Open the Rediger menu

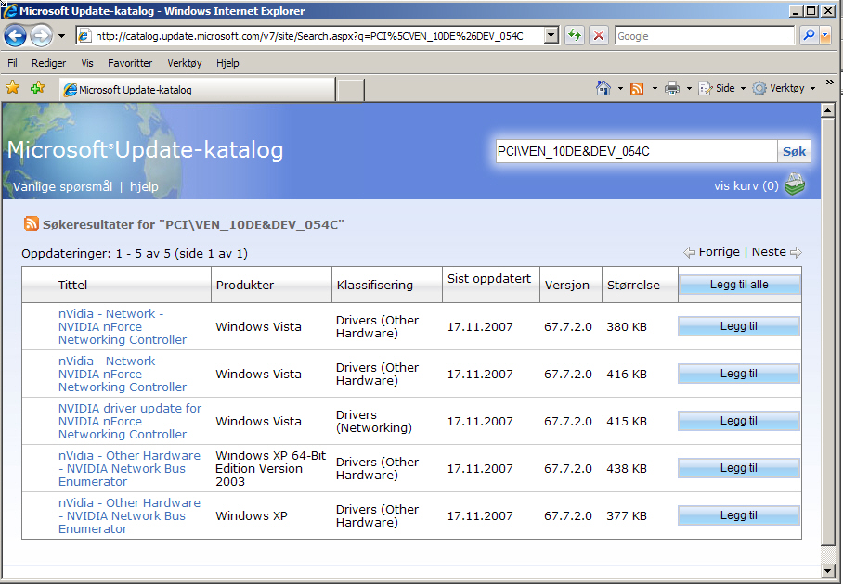[x=48, y=63]
